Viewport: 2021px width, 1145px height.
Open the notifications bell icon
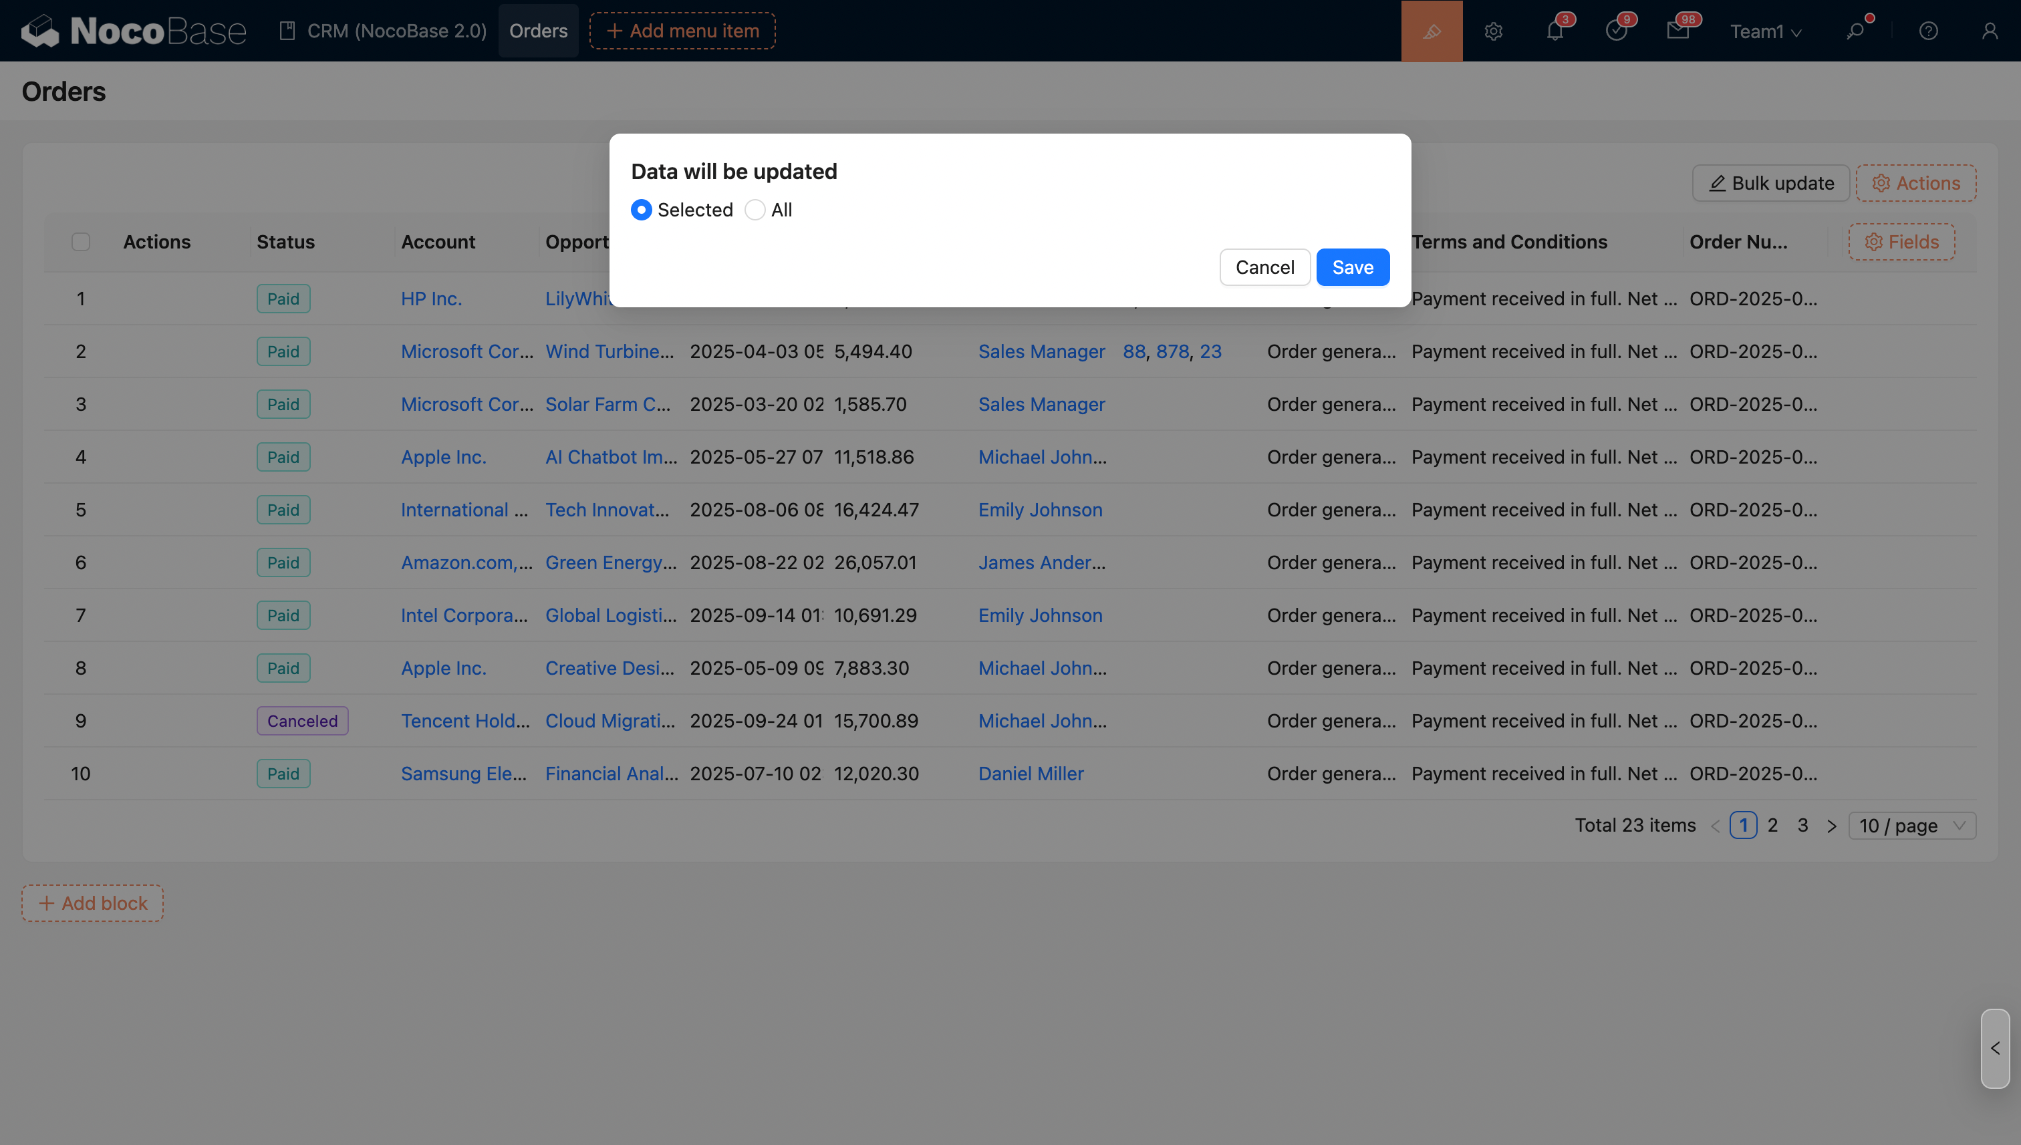tap(1555, 31)
